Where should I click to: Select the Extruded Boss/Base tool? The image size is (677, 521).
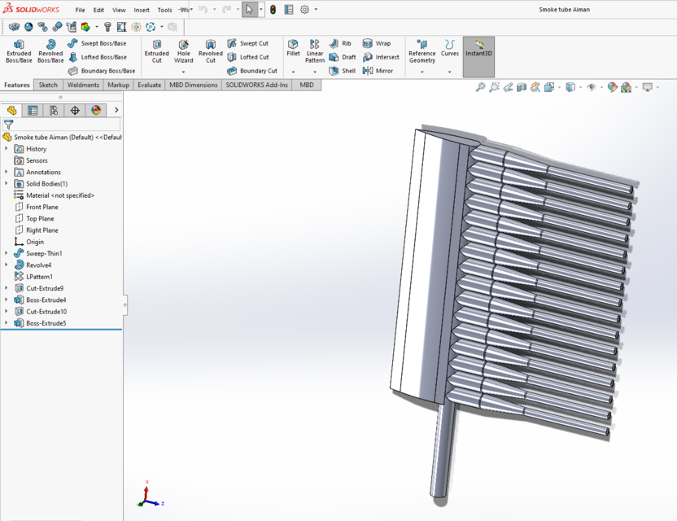[x=18, y=50]
